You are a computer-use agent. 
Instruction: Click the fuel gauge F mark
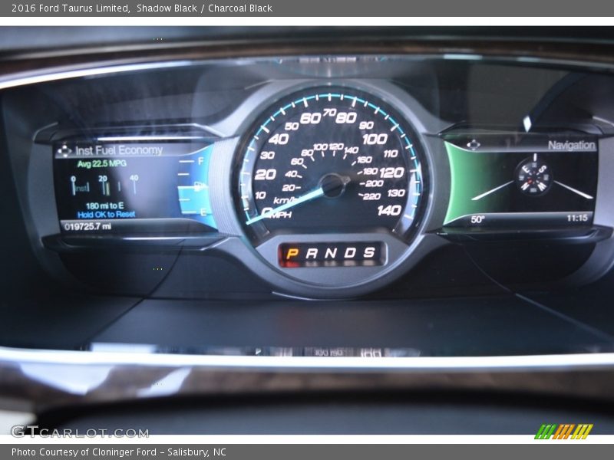pyautogui.click(x=201, y=161)
